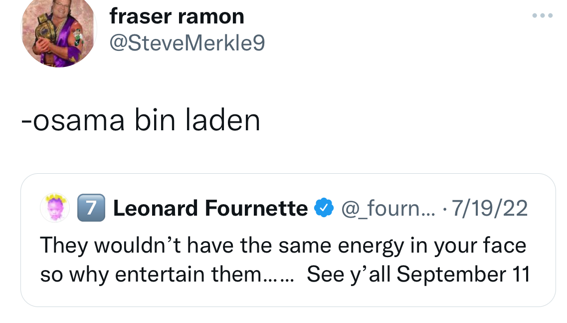Open Leonard Fournette's small avatar

[56, 208]
